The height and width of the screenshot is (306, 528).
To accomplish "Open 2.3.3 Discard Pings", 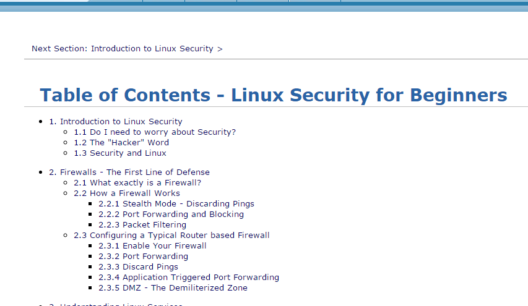I will pos(138,266).
